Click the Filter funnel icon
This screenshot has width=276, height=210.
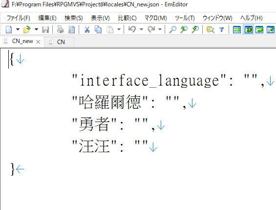pyautogui.click(x=222, y=29)
